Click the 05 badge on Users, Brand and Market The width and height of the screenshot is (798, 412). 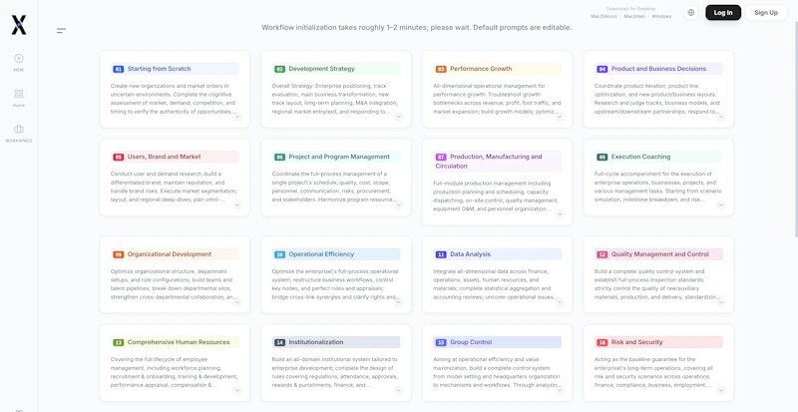(x=118, y=157)
